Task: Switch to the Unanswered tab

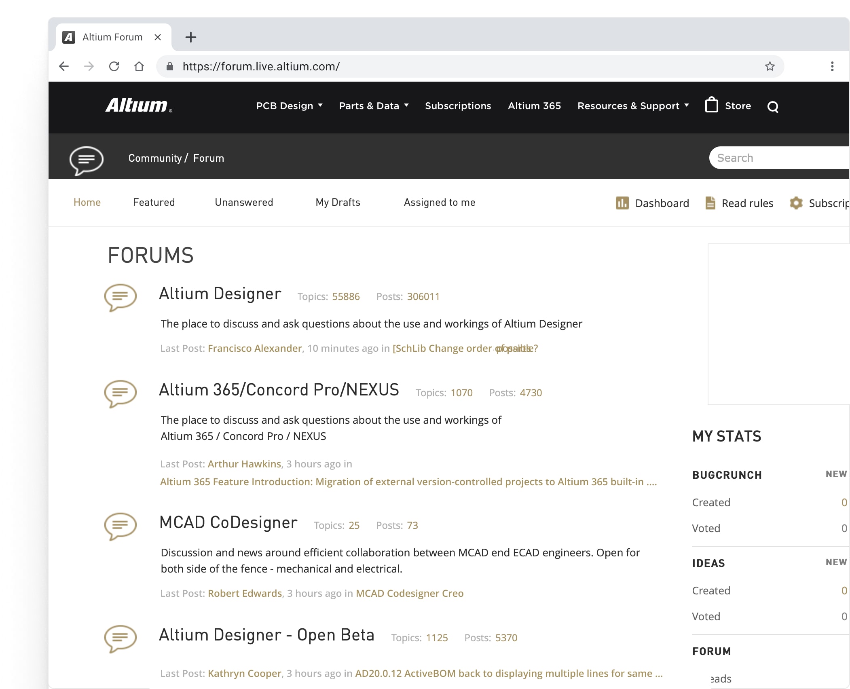Action: coord(244,202)
